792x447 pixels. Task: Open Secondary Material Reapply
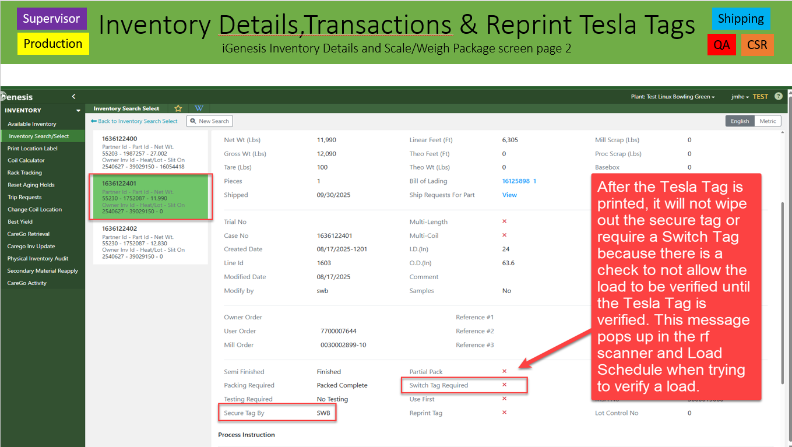point(43,270)
